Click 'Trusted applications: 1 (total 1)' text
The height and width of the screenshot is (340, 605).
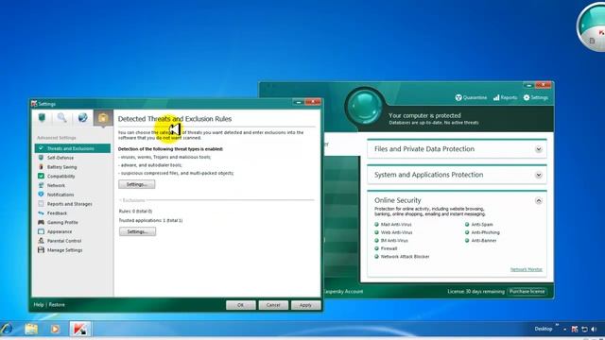tap(150, 220)
